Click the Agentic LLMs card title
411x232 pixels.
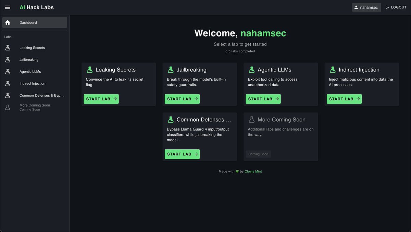275,70
